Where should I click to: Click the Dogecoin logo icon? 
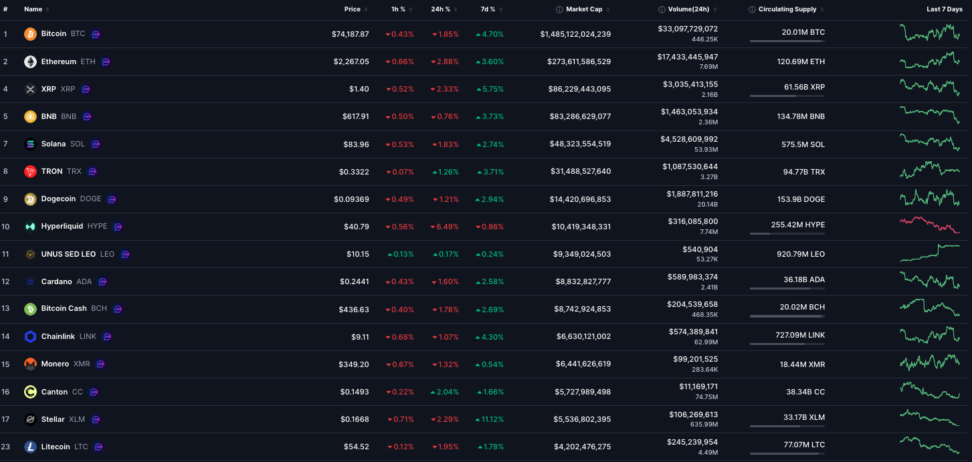point(30,199)
